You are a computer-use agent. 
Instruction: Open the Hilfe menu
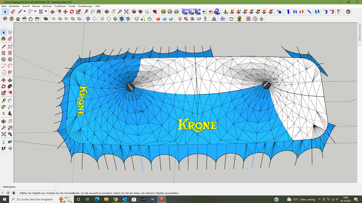(x=98, y=6)
